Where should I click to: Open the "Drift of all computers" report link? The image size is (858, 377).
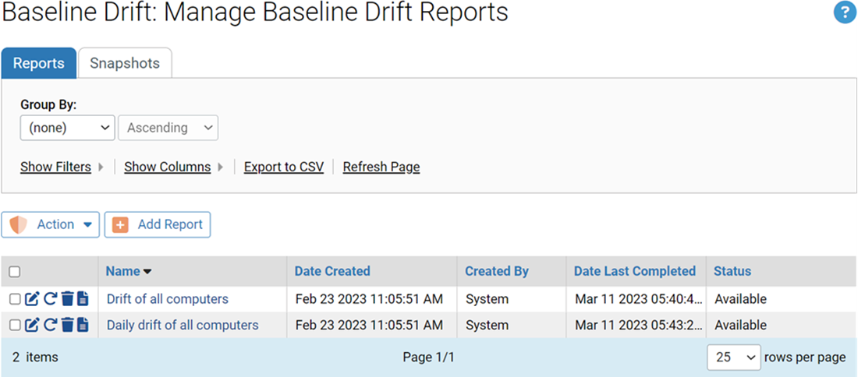pyautogui.click(x=168, y=299)
